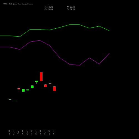Click the '24 Jul' date axis label
Image resolution: width=139 pixels, height=139 pixels.
point(40,133)
